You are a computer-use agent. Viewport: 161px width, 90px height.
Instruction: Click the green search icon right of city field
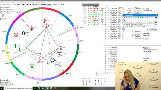156,24
